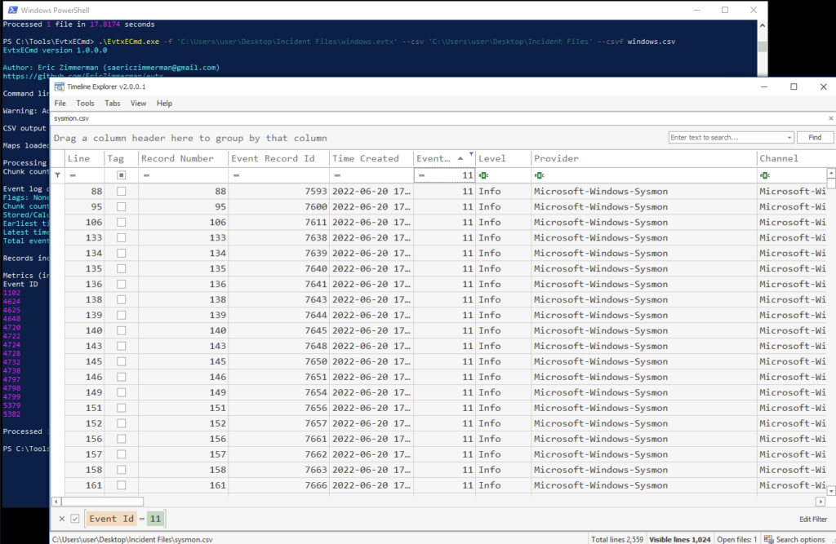Viewport: 836px width, 544px height.
Task: Tick the Tag checkbox for line 161
Action: click(x=122, y=485)
